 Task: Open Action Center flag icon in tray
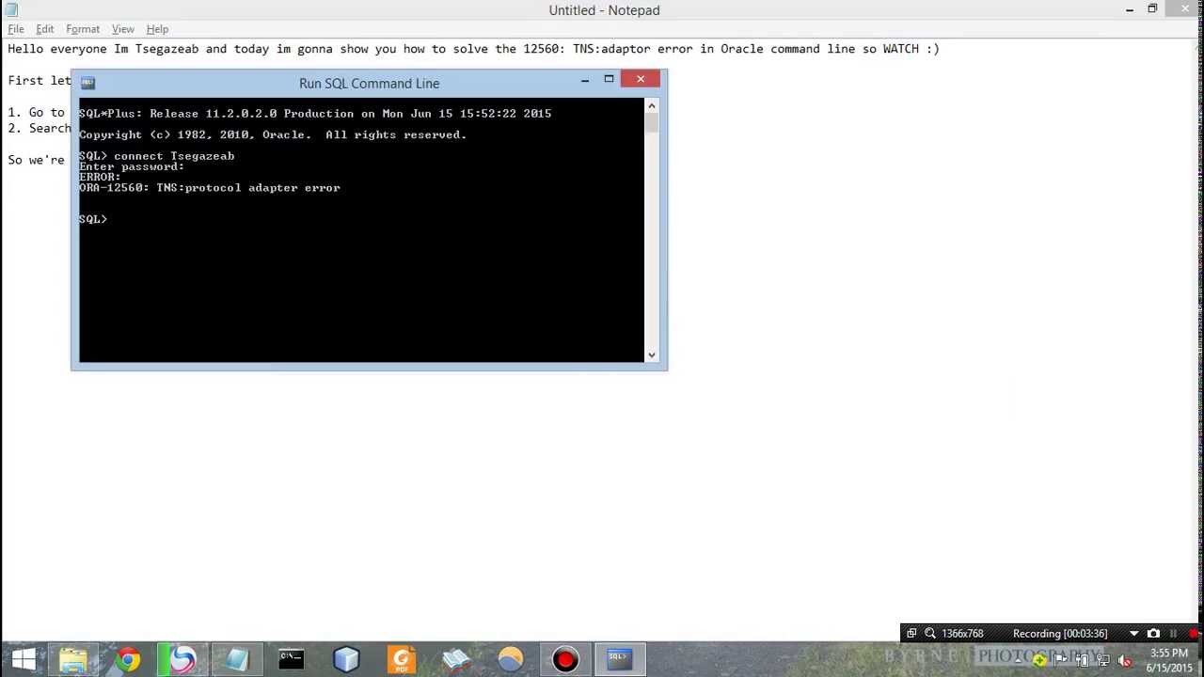(1061, 660)
